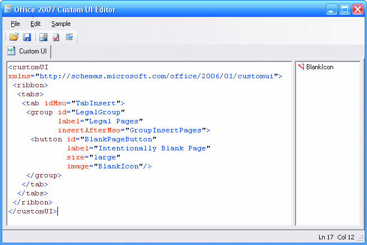
Task: Click the closing tab tag
Action: click(x=35, y=184)
